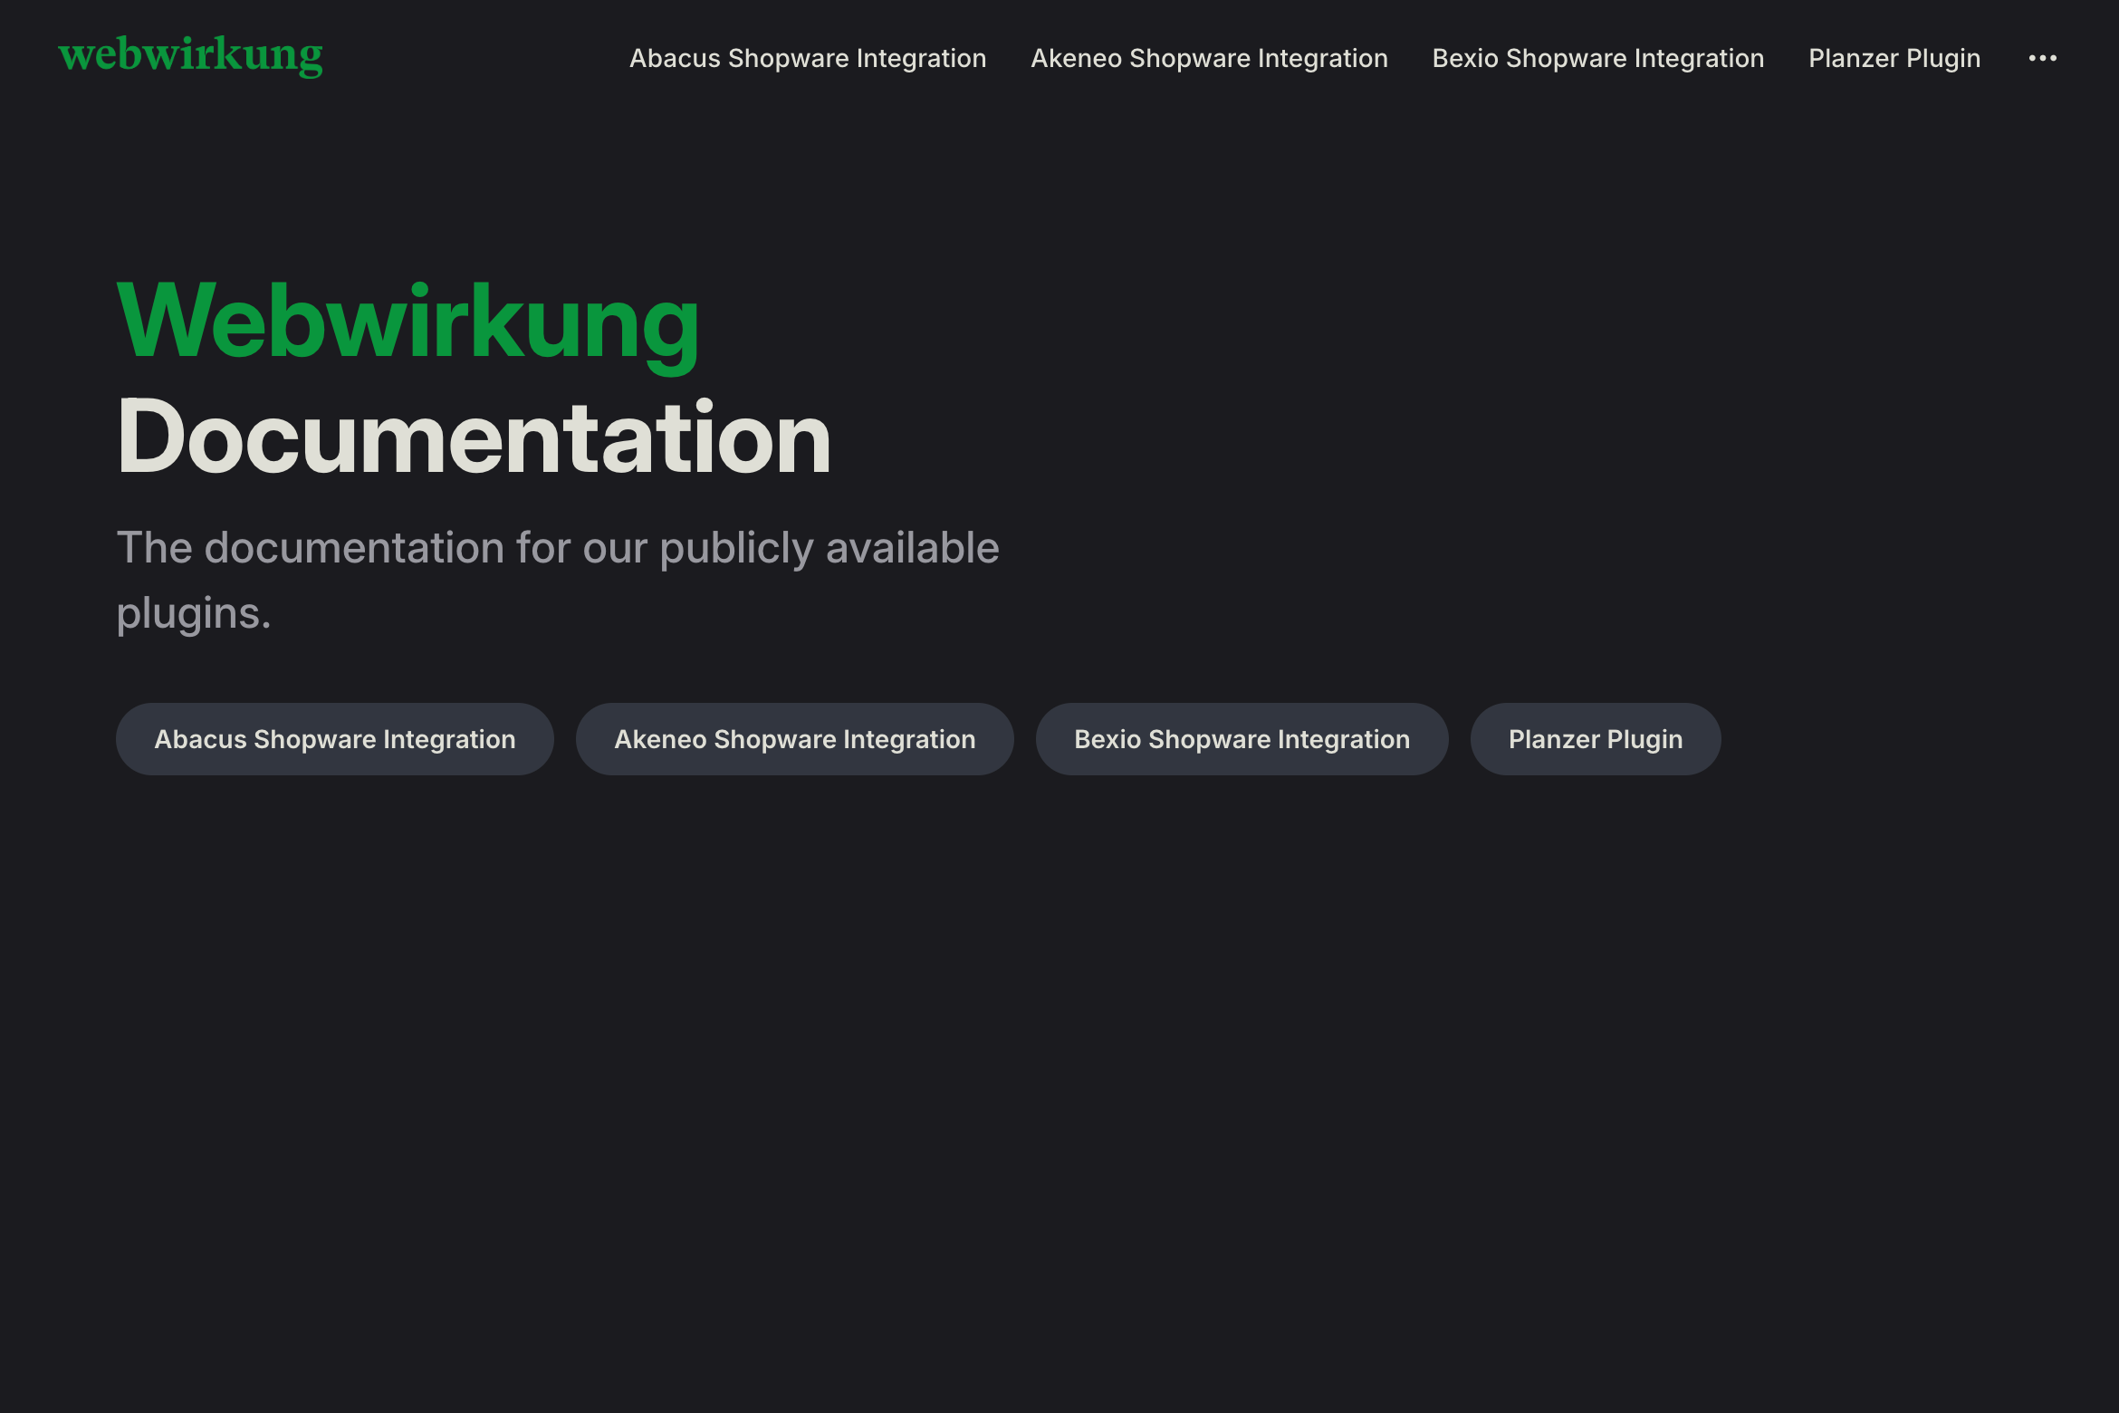
Task: Open Bexio Shopware Integration in the top navigation
Action: (1597, 58)
